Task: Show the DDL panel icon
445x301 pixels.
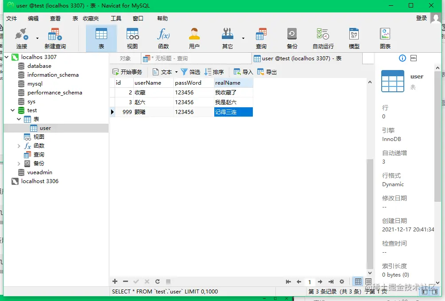Action: pyautogui.click(x=414, y=58)
